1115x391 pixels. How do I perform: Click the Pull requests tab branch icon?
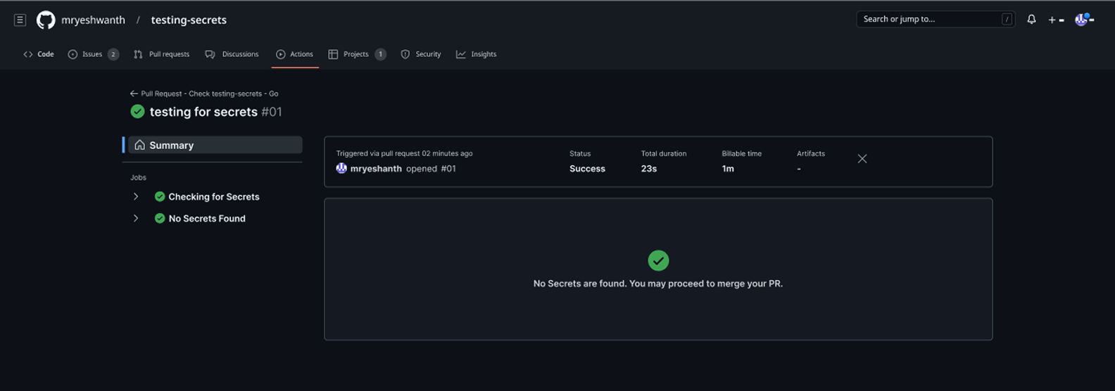[x=138, y=54]
